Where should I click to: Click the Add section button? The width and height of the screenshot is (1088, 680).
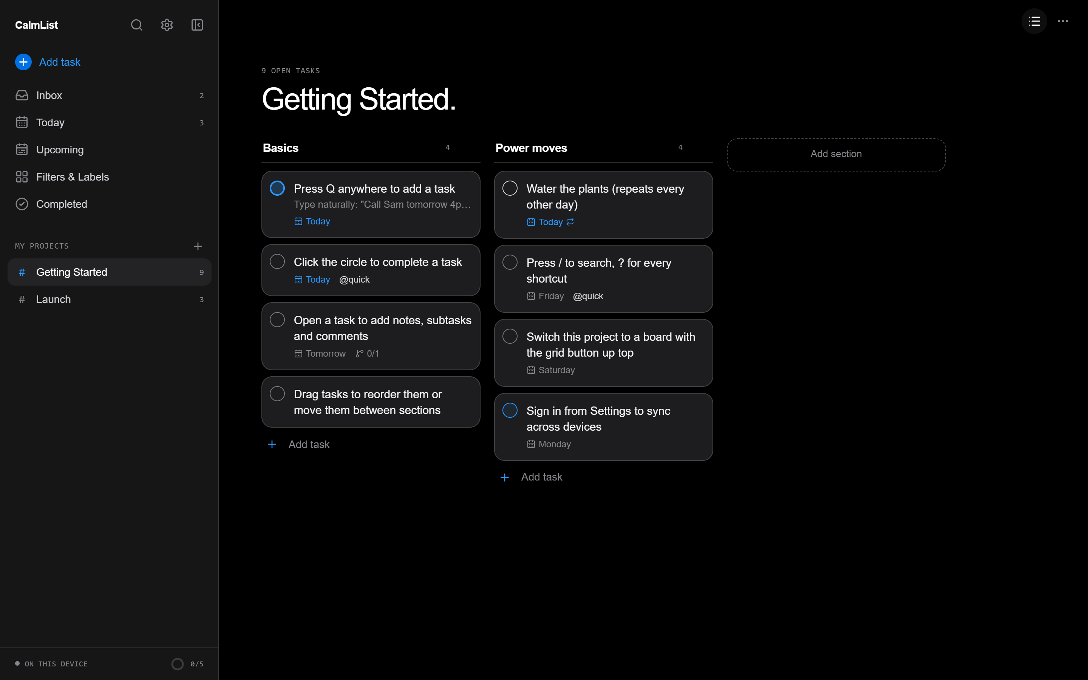[x=836, y=154]
